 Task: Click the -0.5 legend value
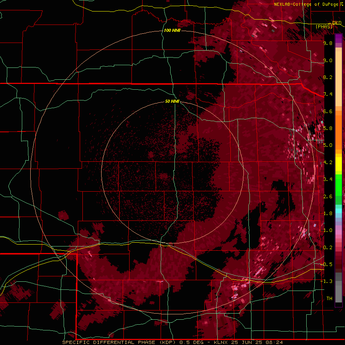coord(326,264)
